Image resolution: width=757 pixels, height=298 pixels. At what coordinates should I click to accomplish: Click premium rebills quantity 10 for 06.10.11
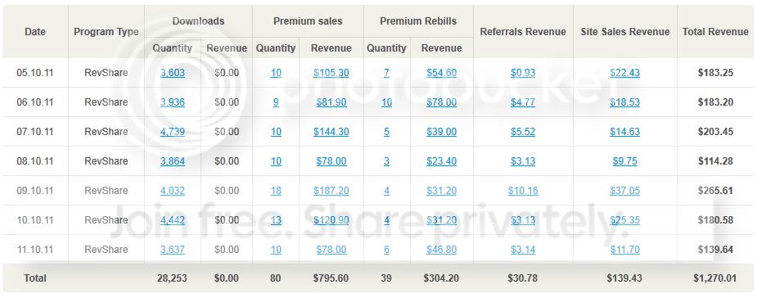point(387,102)
